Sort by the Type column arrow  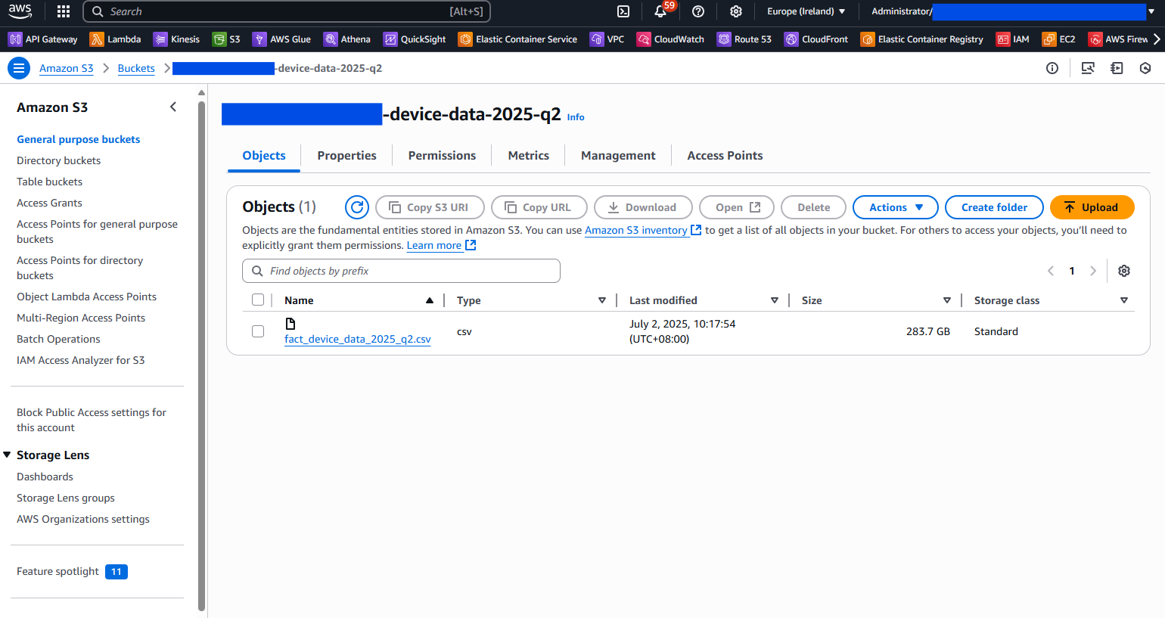tap(602, 300)
